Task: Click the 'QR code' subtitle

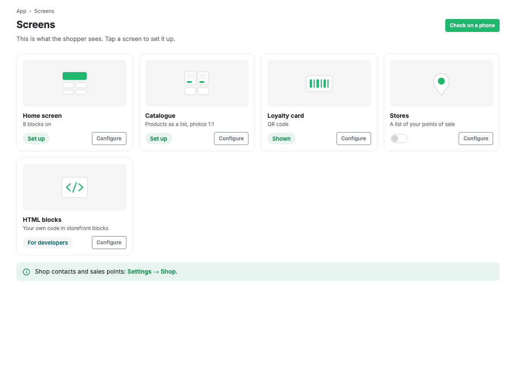Action: click(278, 124)
